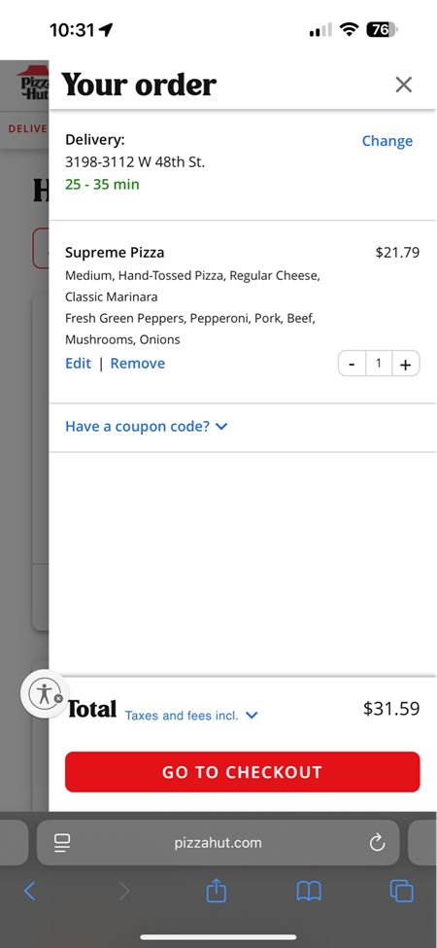Open the Safari bookmarks book icon
This screenshot has width=437, height=948.
pos(309,891)
